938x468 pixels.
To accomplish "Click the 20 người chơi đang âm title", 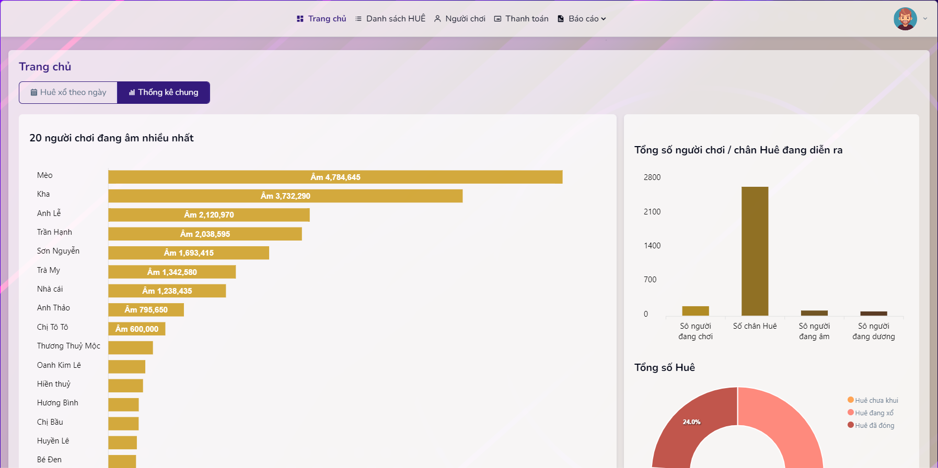I will (111, 138).
